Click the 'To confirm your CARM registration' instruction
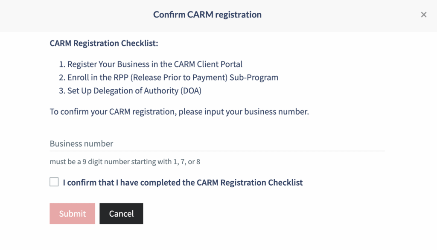Image resolution: width=437 pixels, height=250 pixels. click(x=179, y=112)
